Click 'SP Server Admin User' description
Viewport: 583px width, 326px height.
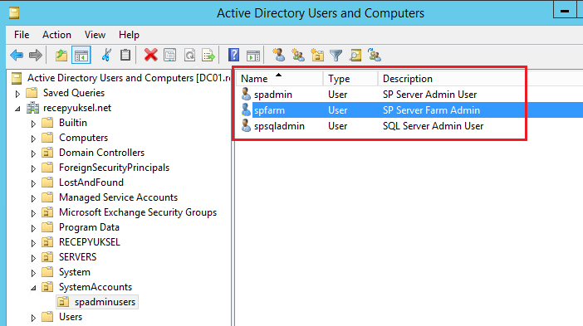coord(429,95)
